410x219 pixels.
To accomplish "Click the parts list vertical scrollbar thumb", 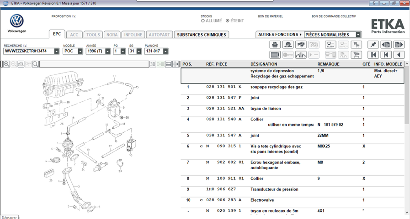I will coord(407,95).
